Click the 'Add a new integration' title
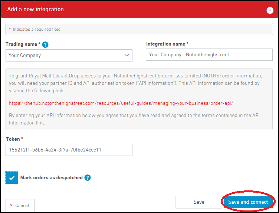The image size is (279, 213). coord(35,9)
